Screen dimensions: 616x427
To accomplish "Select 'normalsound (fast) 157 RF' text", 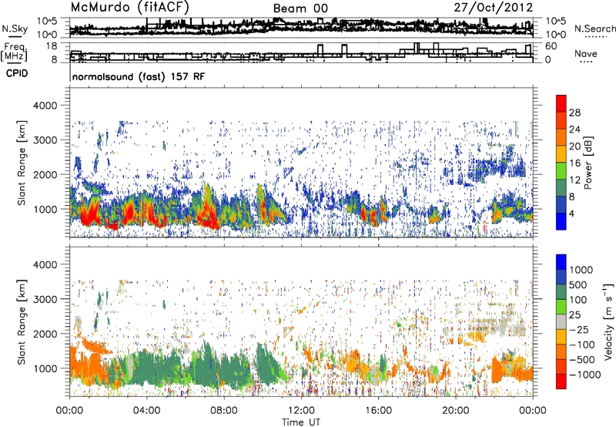I will click(x=139, y=76).
